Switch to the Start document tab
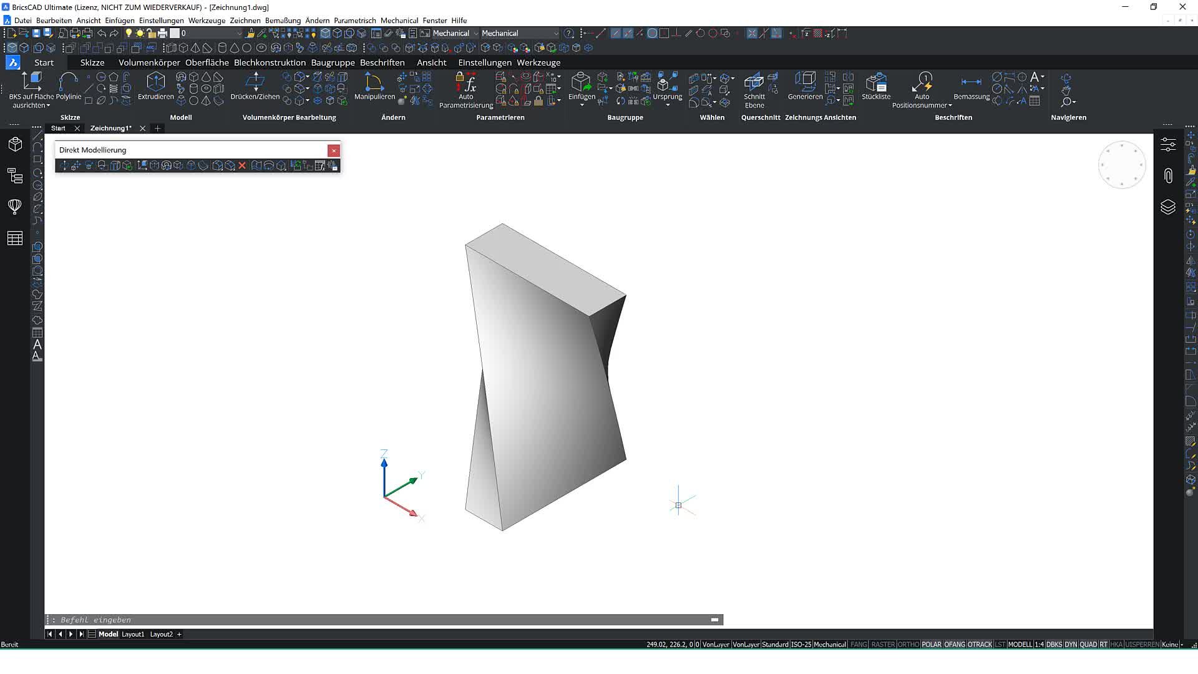The width and height of the screenshot is (1198, 674). coord(58,128)
